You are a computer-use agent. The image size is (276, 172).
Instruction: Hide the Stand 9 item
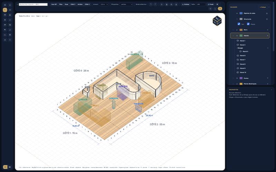(238, 68)
